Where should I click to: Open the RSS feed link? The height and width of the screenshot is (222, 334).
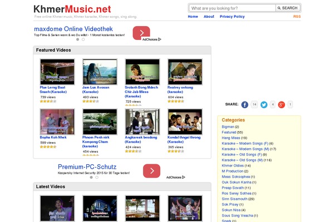point(297,17)
